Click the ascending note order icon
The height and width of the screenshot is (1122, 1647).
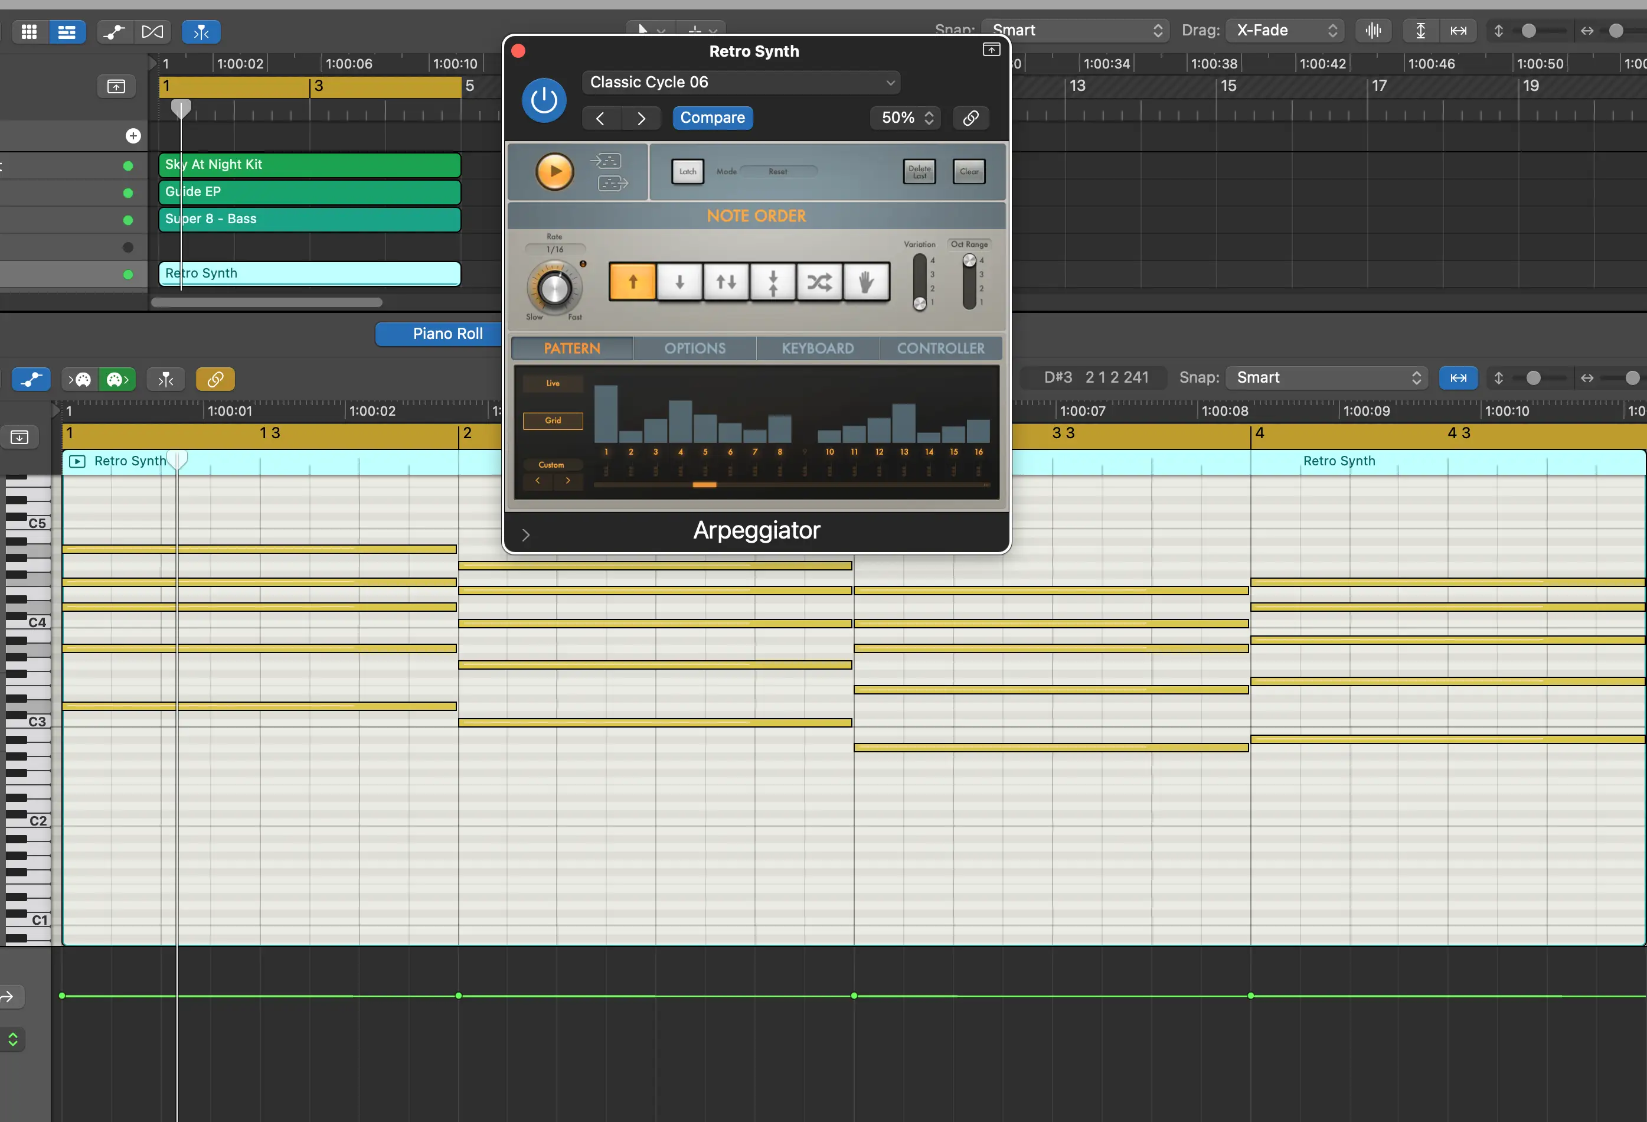(x=632, y=280)
